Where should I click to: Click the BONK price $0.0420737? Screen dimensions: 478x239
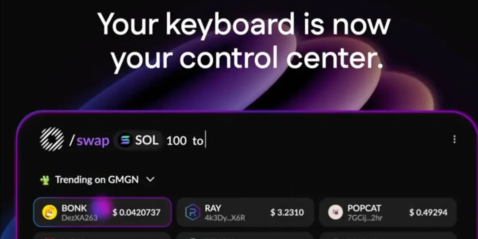click(x=136, y=212)
